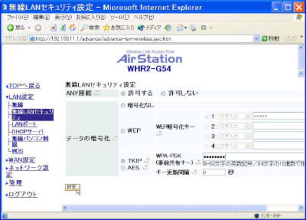Select WEP key 3 radio button
The width and height of the screenshot is (306, 220).
click(x=207, y=136)
